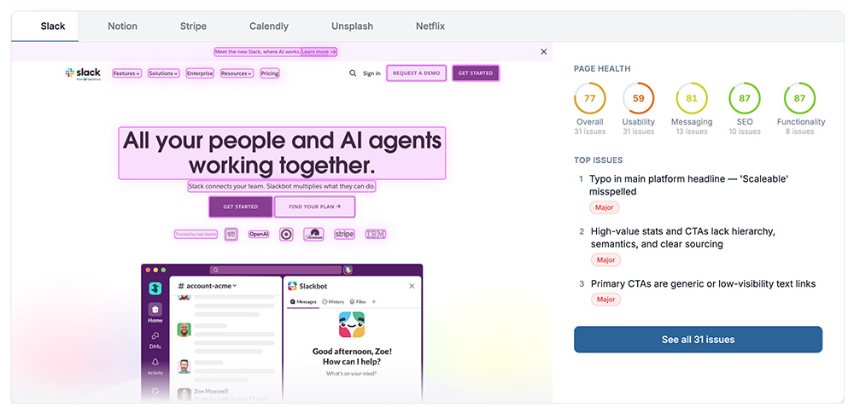This screenshot has height=419, width=854.
Task: Open the Enterprise nav link
Action: click(x=200, y=73)
